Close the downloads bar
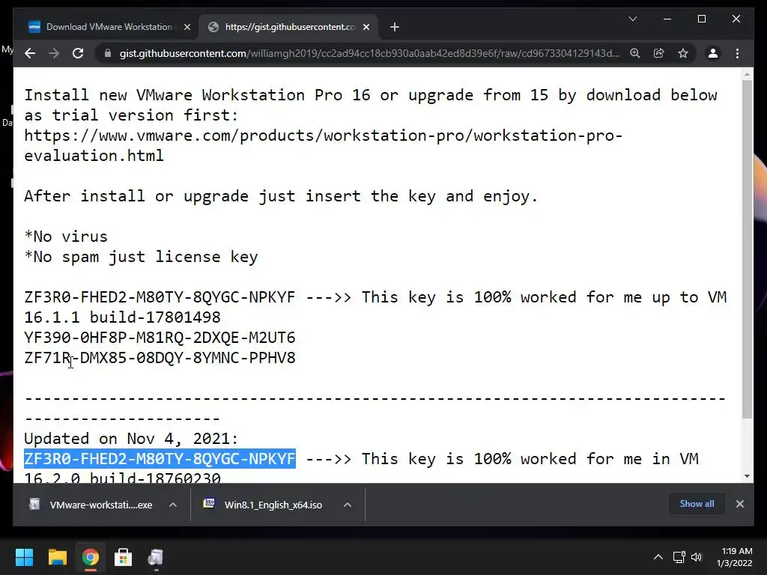This screenshot has width=767, height=575. point(739,504)
